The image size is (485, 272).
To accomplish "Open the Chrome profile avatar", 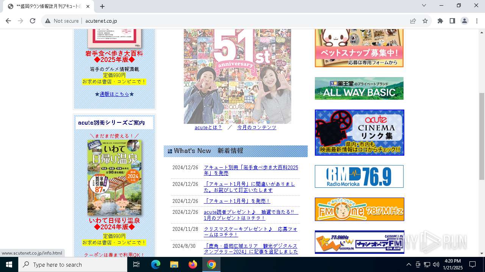I will coord(465,21).
